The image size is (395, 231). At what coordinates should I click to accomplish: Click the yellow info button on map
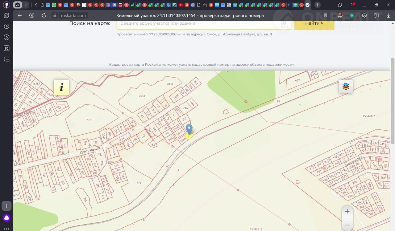(61, 87)
